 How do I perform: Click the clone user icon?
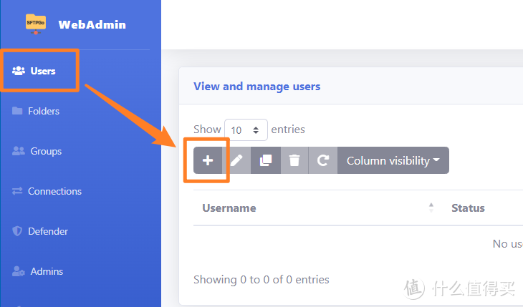click(265, 161)
